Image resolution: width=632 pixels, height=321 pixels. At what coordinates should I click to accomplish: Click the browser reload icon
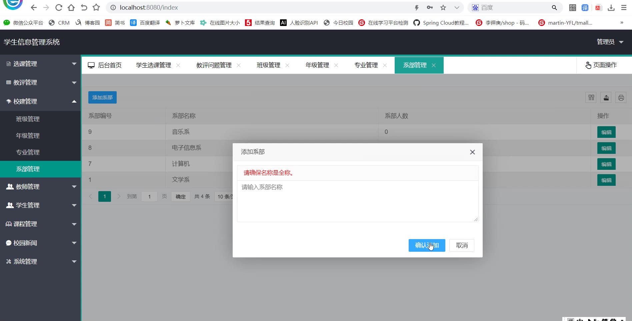pos(59,7)
